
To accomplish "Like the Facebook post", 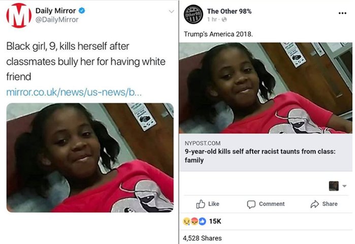I will point(208,204).
